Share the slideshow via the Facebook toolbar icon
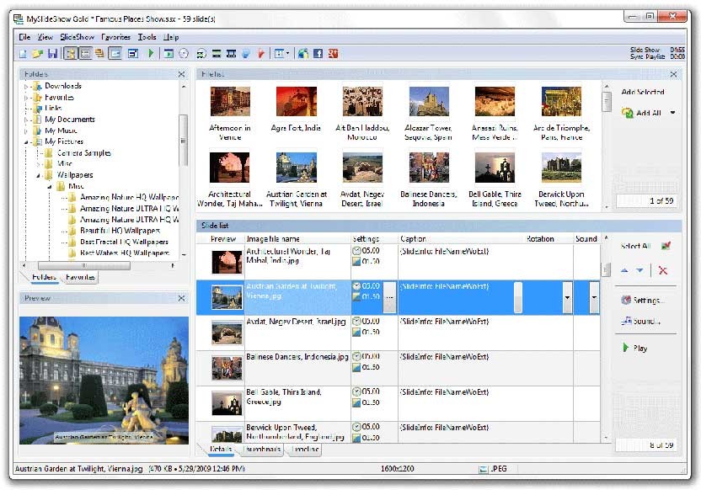 (318, 52)
